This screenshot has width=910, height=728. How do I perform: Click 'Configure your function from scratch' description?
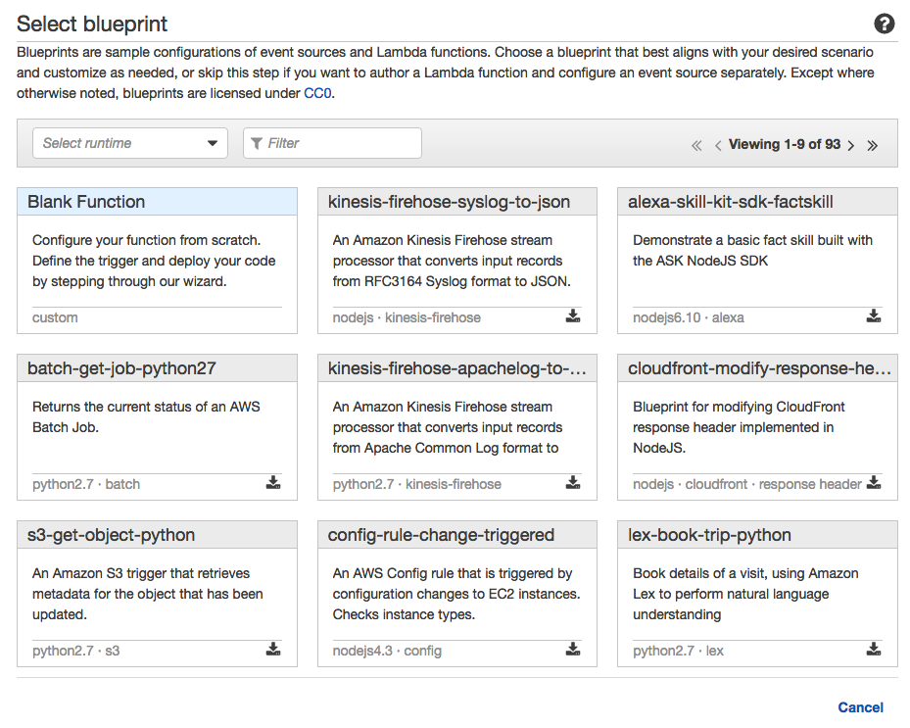pos(154,261)
